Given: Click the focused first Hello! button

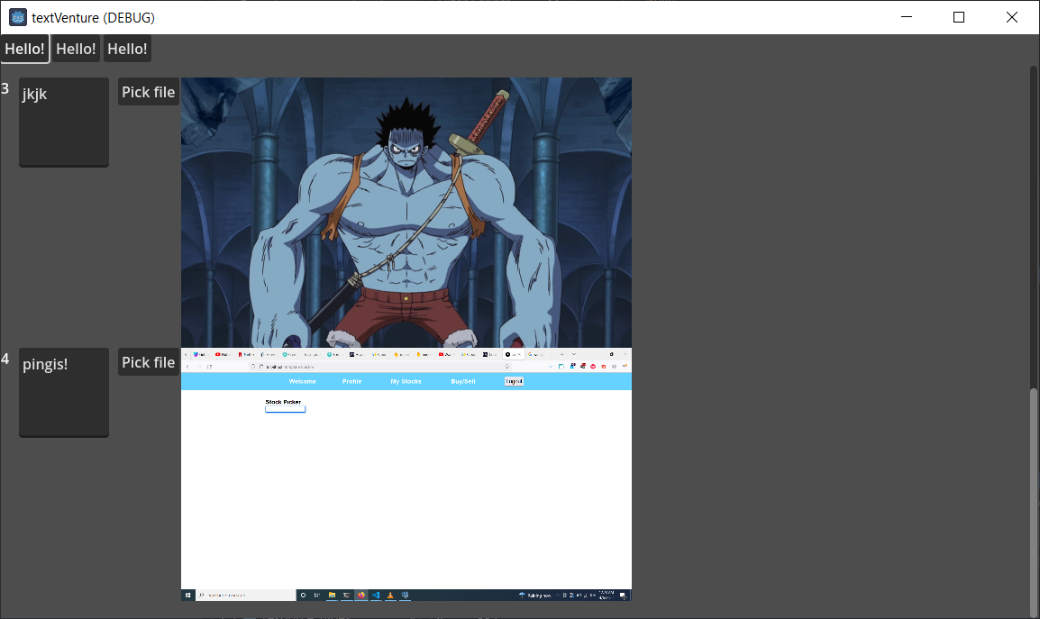Looking at the screenshot, I should [25, 49].
